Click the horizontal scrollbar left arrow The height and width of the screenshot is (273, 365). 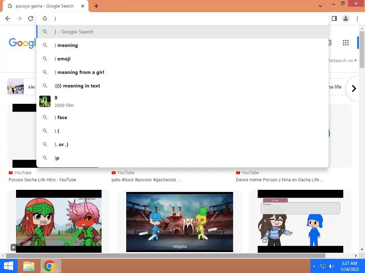3,256
